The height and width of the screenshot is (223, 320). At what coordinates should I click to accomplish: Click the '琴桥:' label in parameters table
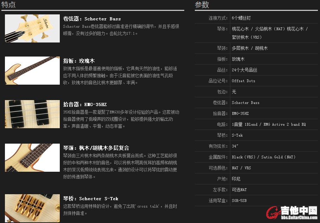coord(222,135)
